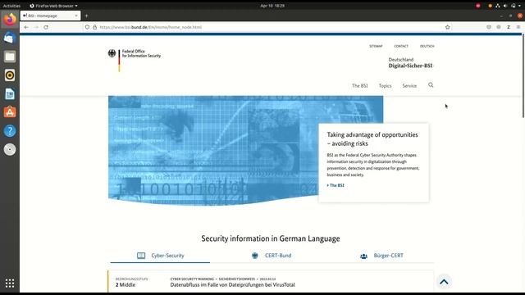Bookmark this page with the star icon

(x=448, y=27)
